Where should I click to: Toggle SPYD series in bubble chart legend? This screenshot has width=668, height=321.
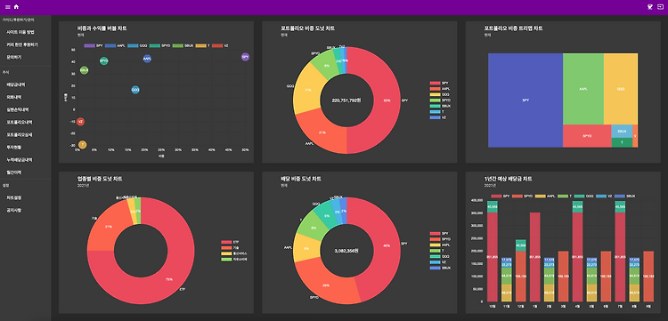click(x=159, y=45)
